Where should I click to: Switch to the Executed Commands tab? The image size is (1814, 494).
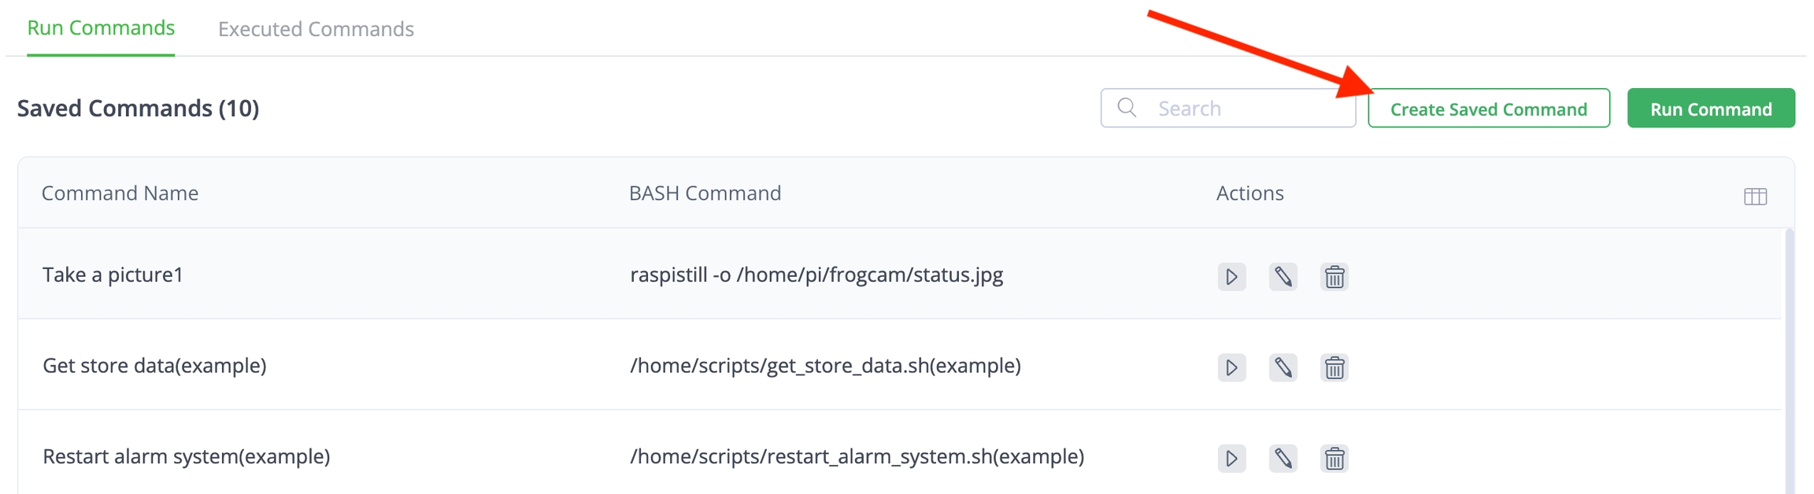point(316,29)
